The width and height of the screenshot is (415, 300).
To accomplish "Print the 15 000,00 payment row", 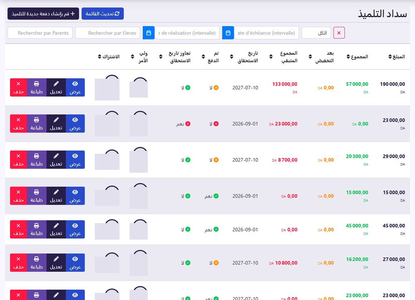I will [36, 196].
